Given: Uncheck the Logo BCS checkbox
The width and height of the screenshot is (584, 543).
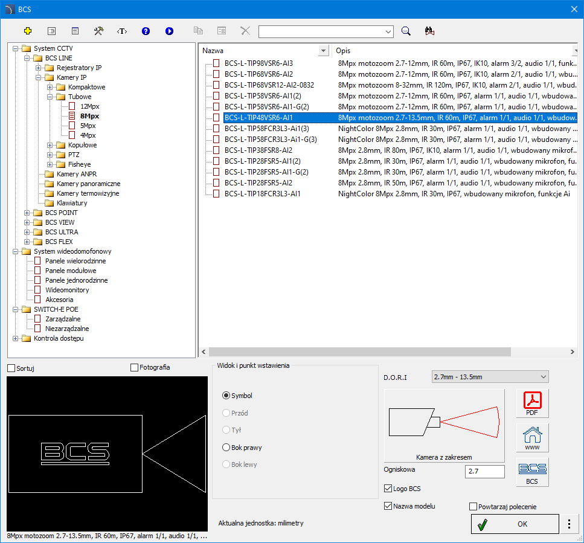Looking at the screenshot, I should pos(388,489).
